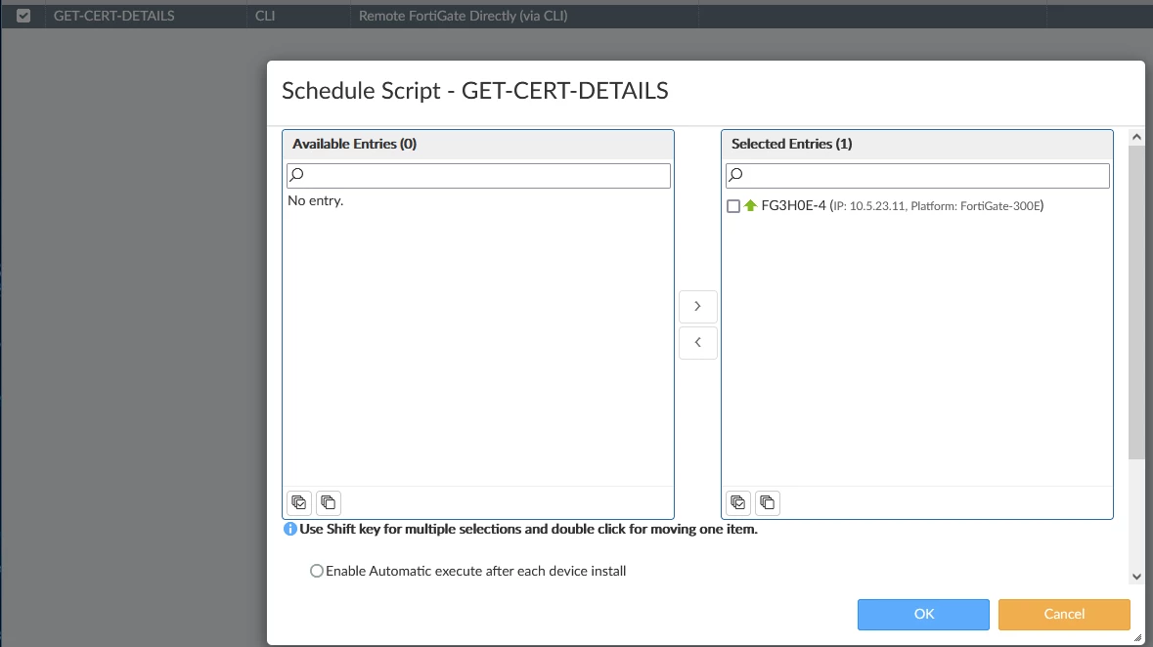Enable Automatic execute after each device install
Viewport: 1153px width, 647px height.
(316, 572)
